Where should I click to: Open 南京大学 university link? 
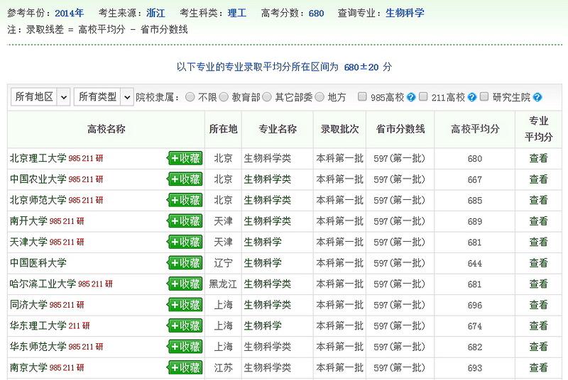click(28, 368)
